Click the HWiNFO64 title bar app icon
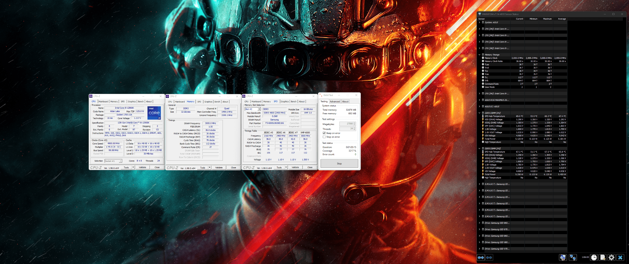Viewport: 629px width, 264px height. (x=480, y=14)
